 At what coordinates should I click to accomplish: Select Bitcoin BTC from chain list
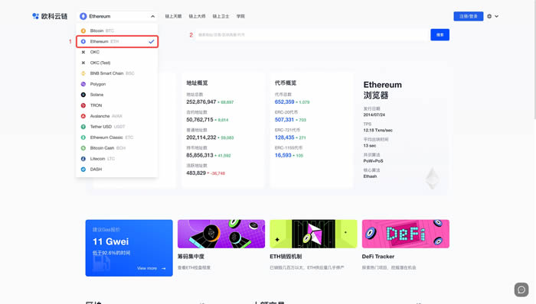[116, 31]
